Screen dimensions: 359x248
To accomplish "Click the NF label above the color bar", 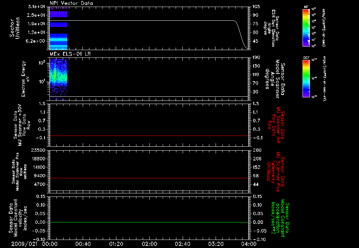I will click(x=306, y=7).
